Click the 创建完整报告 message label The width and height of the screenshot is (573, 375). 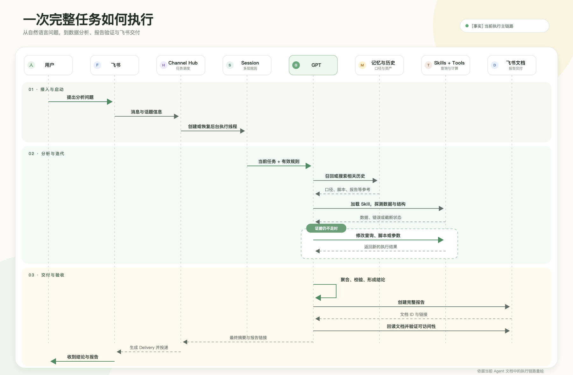pyautogui.click(x=411, y=302)
